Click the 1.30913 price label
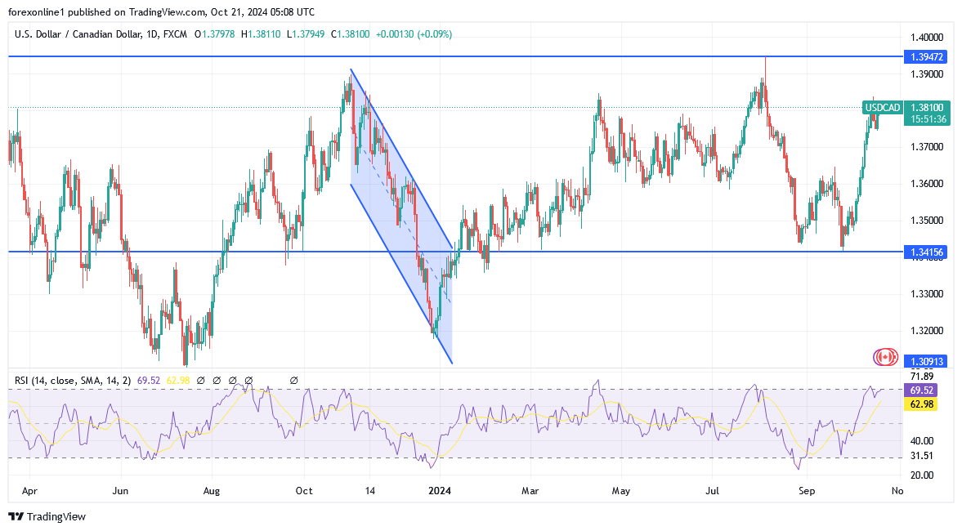962x531 pixels. [925, 362]
